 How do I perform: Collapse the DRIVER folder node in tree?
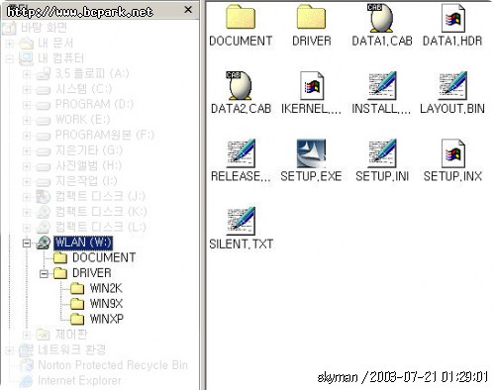click(x=44, y=273)
